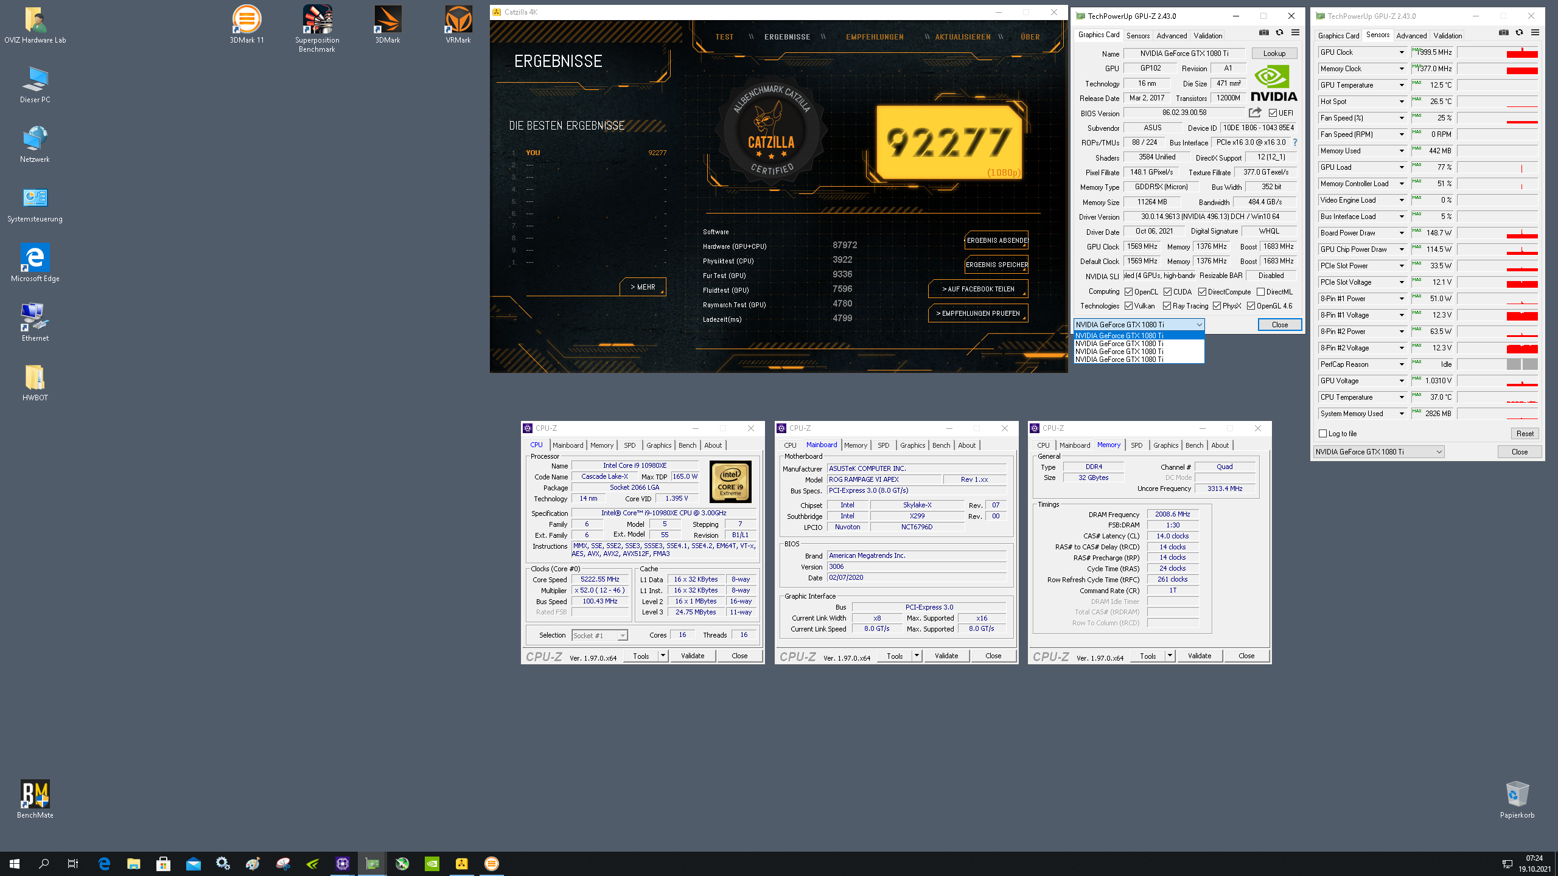1558x876 pixels.
Task: Toggle the DirectML checkbox in GPU-Z
Action: click(x=1261, y=292)
